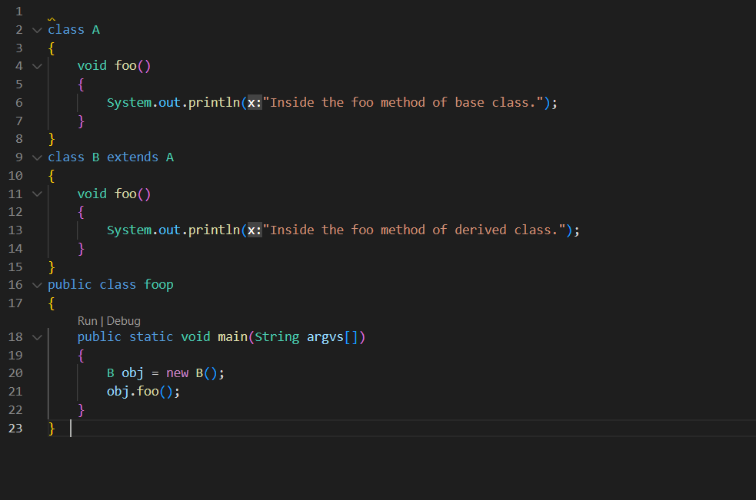756x500 pixels.
Task: Collapse the foo method of class B
Action: tap(36, 194)
